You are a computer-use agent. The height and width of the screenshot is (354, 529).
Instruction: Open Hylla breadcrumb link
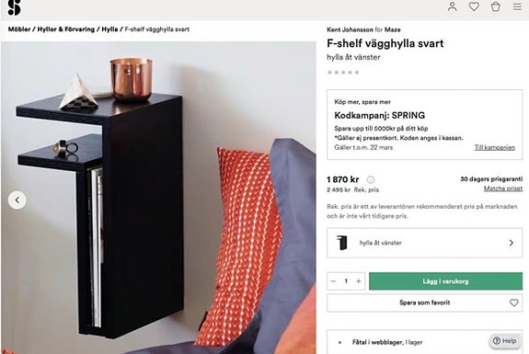[x=109, y=29]
